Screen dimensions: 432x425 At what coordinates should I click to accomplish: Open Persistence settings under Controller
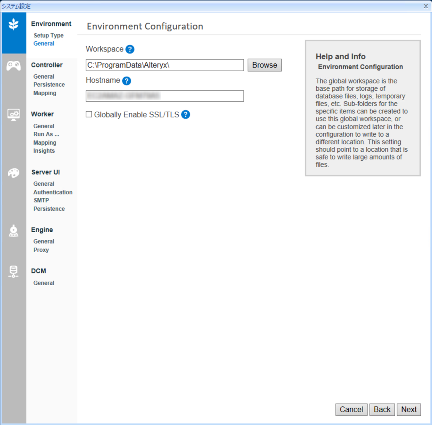[x=49, y=85]
